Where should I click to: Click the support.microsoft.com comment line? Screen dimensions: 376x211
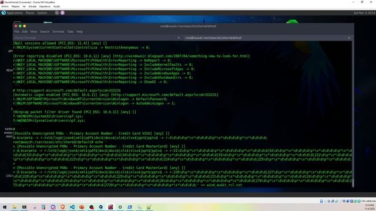67,91
